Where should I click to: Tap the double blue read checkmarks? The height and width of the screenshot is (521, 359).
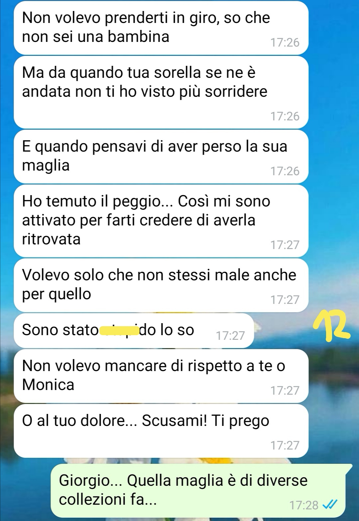tap(330, 505)
